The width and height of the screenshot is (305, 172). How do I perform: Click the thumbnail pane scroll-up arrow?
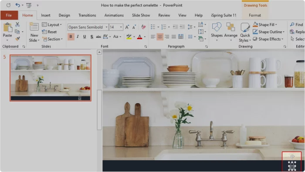tap(99, 52)
